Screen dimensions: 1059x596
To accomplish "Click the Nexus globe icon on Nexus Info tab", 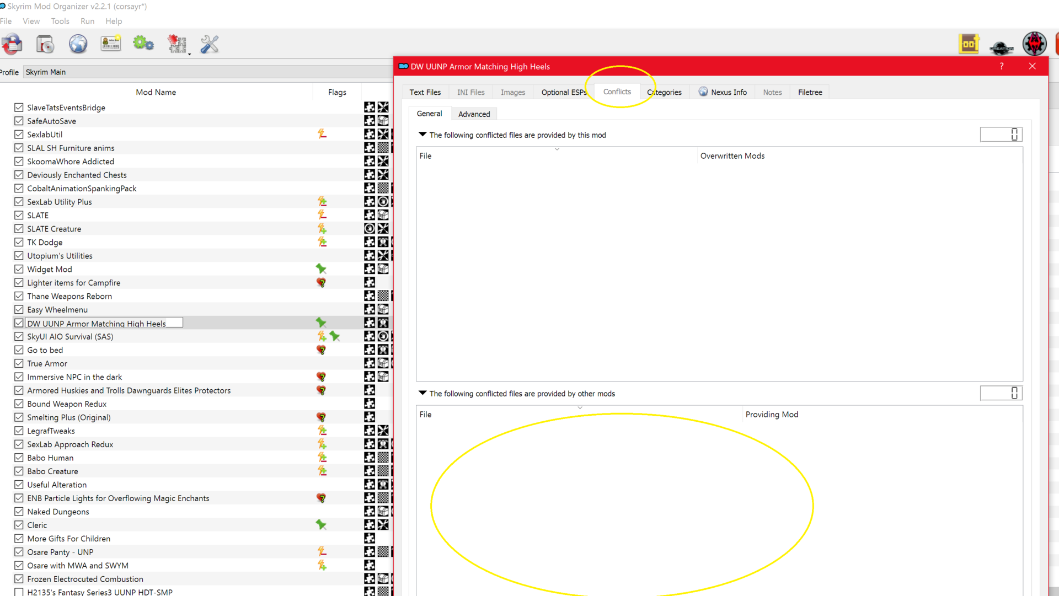I will pos(703,92).
